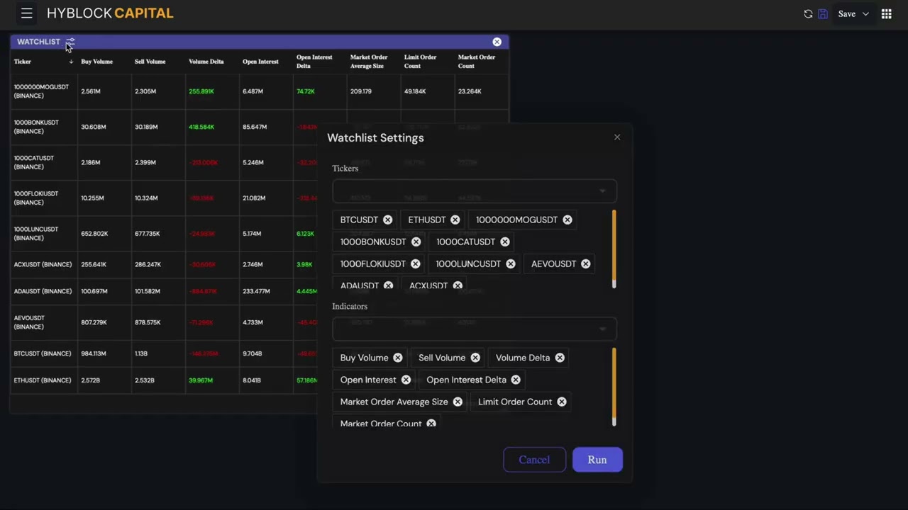The image size is (908, 510).
Task: Open the apps grid icon
Action: pos(886,13)
